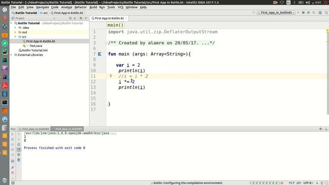Image resolution: width=329 pixels, height=185 pixels.
Task: Open the File menu
Action: tap(13, 7)
